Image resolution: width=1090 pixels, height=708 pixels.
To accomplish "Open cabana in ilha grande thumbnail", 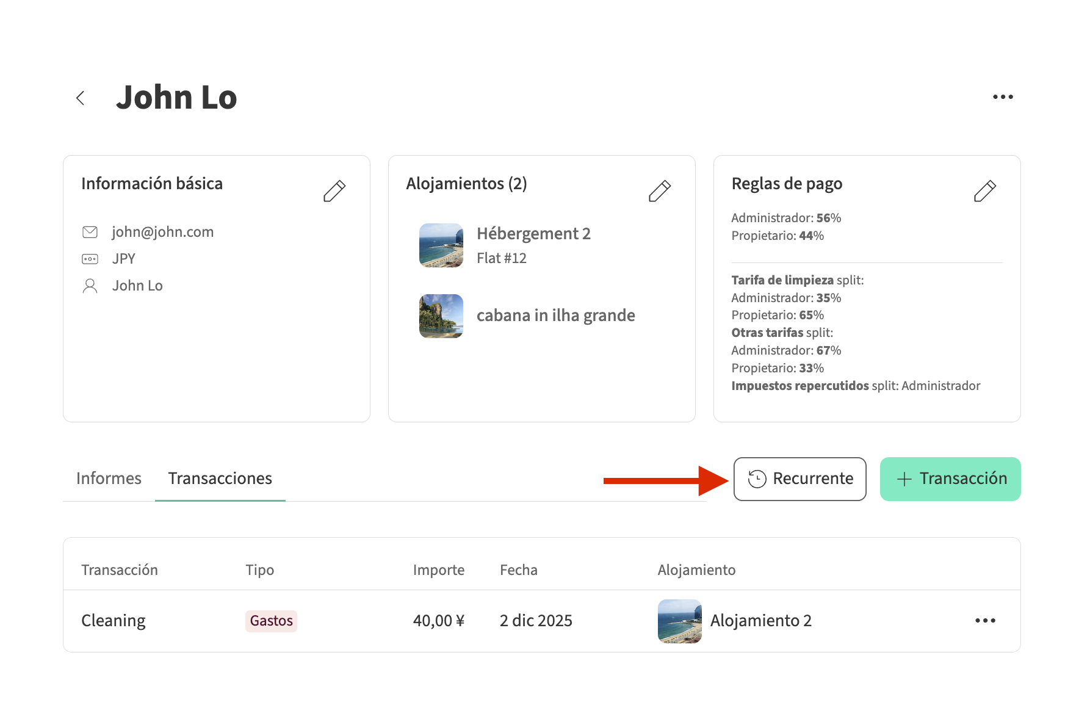I will pos(441,316).
